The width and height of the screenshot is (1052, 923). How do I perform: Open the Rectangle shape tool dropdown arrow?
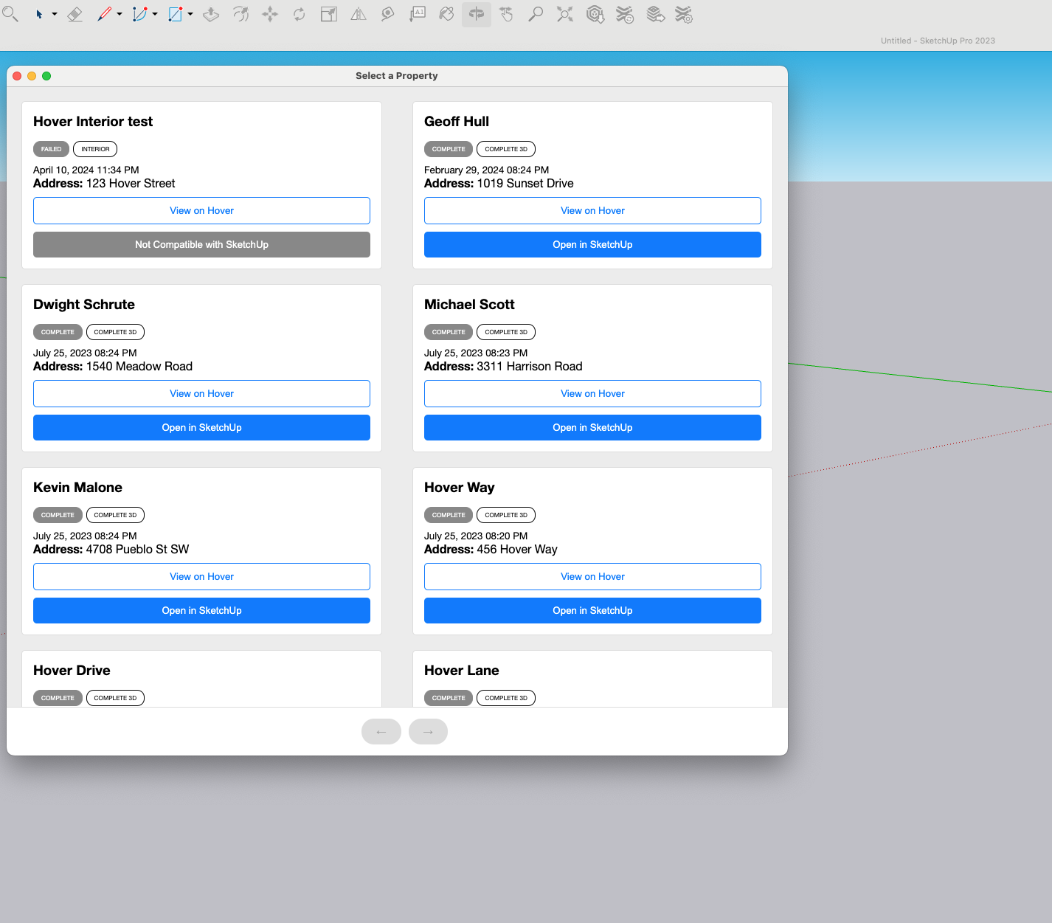pyautogui.click(x=190, y=14)
